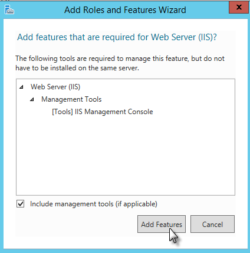This screenshot has height=253, width=250.
Task: Click the "Include management tools (if applicable)" label
Action: pos(94,204)
